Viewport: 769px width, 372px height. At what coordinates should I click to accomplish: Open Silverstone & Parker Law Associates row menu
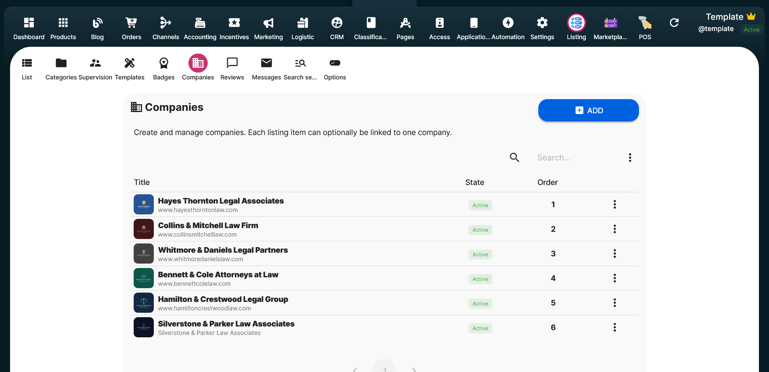615,327
